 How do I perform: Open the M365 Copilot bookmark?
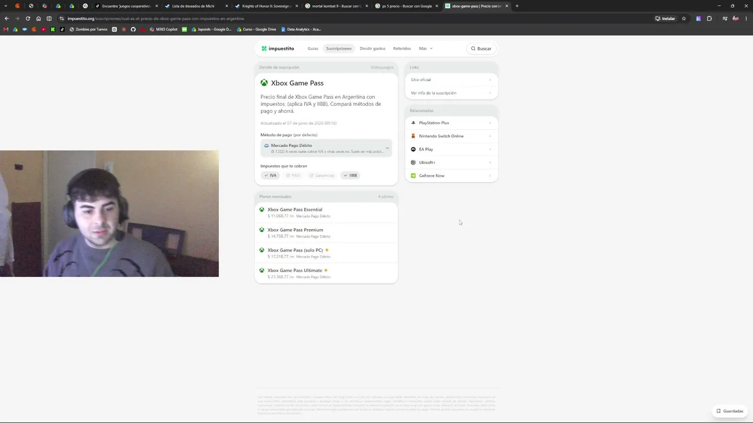click(164, 29)
